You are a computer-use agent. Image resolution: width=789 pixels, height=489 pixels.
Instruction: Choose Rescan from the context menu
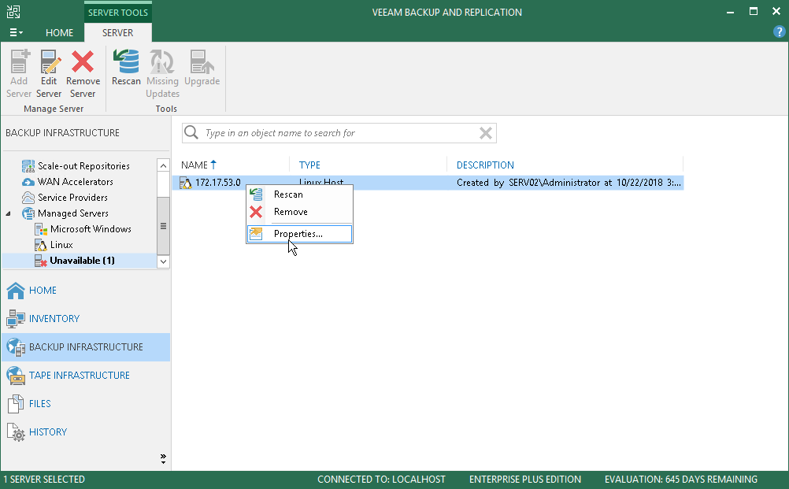pyautogui.click(x=299, y=194)
